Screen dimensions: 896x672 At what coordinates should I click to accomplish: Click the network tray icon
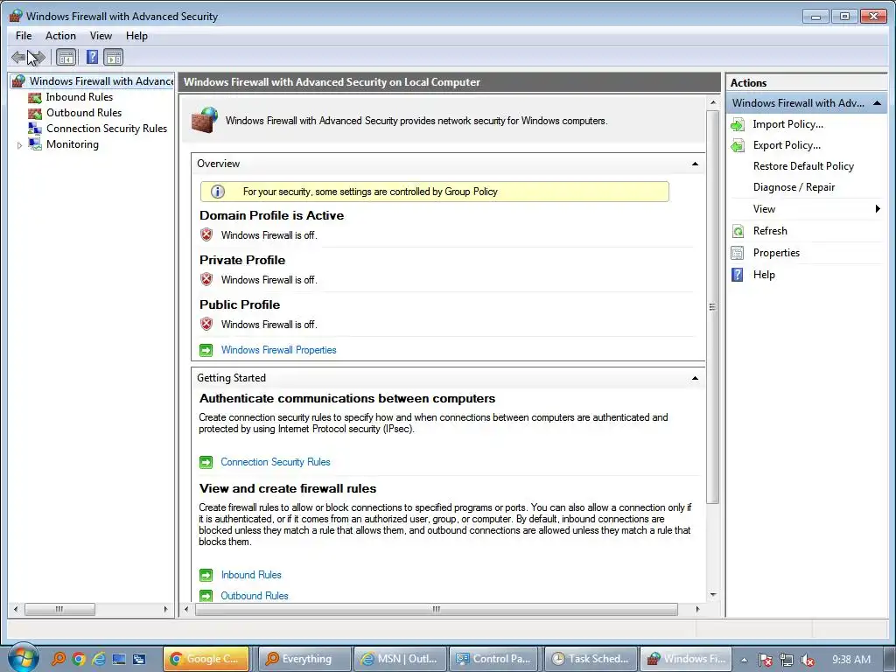click(x=787, y=660)
